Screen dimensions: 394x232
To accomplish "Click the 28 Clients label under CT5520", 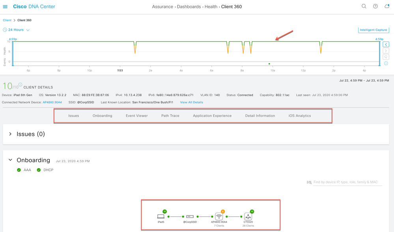I will coord(248,226).
